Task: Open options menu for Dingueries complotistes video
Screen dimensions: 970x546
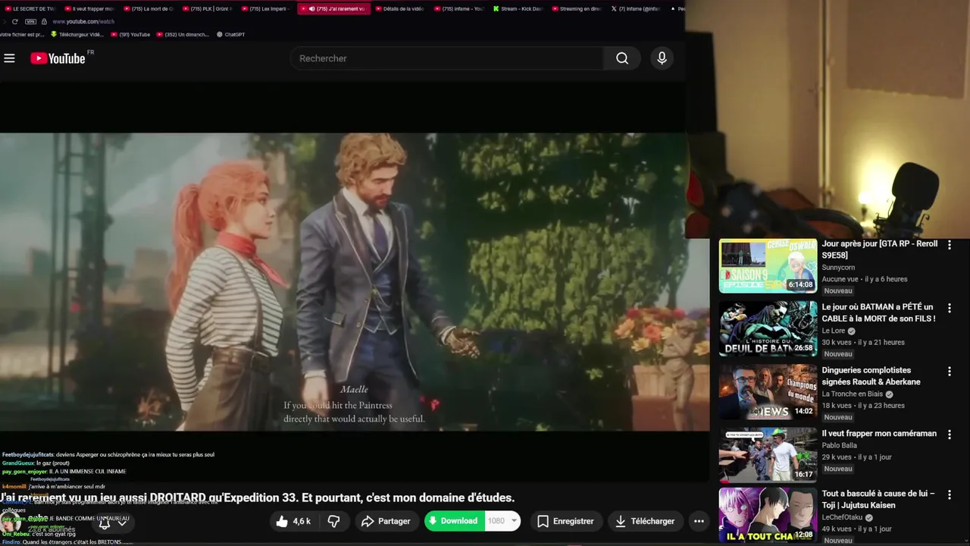Action: click(x=949, y=372)
